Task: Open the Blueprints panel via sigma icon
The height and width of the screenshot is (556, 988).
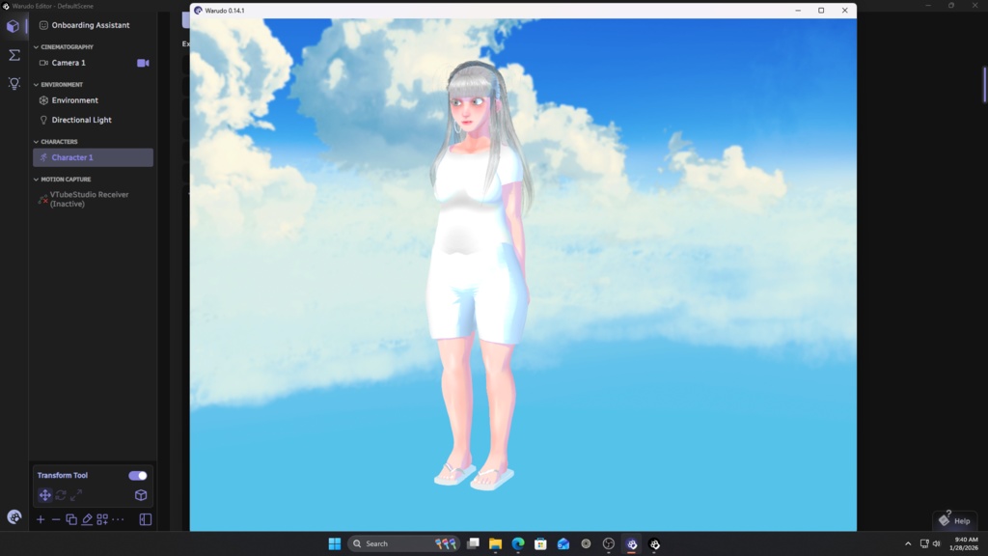Action: [x=14, y=55]
